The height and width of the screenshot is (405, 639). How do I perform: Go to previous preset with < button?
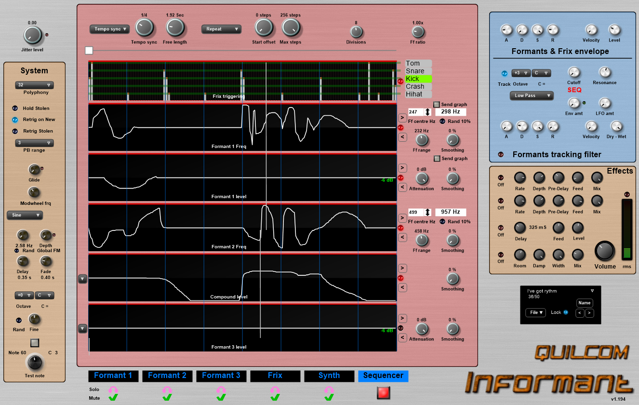pos(580,313)
